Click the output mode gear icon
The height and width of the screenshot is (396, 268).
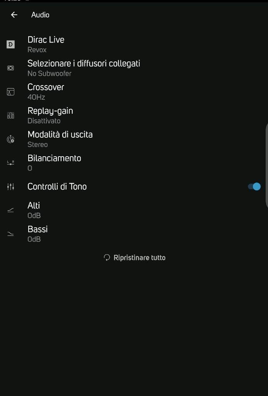click(x=10, y=139)
